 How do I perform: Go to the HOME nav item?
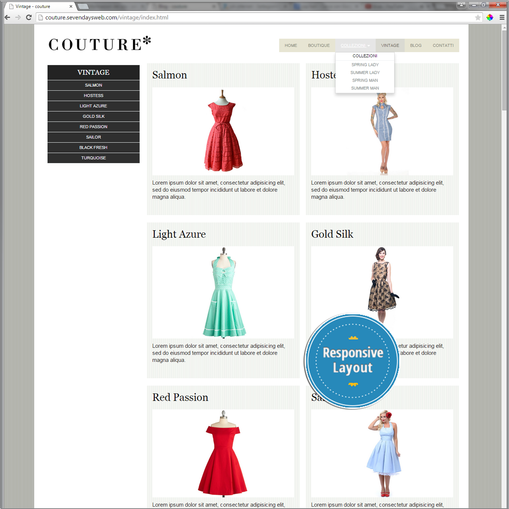click(x=291, y=45)
